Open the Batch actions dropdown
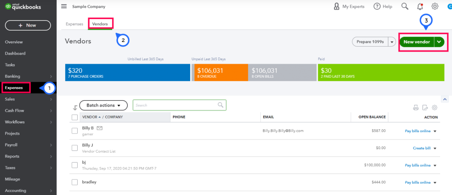The height and width of the screenshot is (195, 452). (103, 105)
